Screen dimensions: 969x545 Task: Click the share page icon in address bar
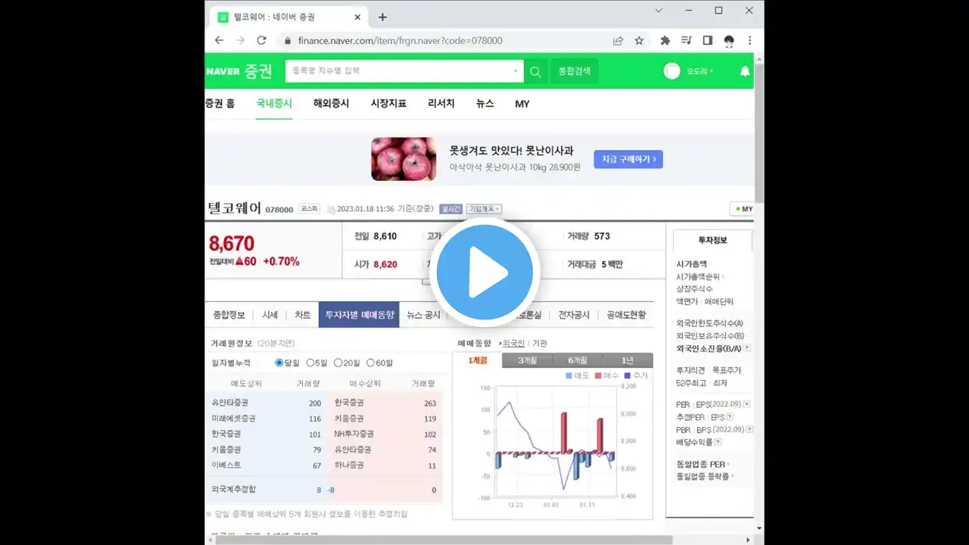tap(618, 40)
